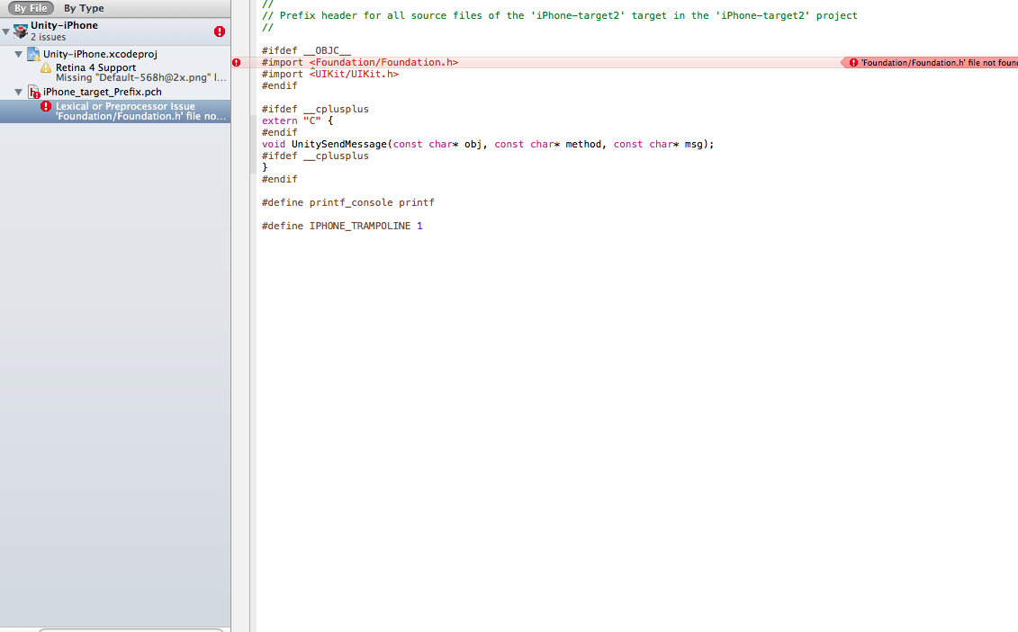Click the '#import <UIKit/UIKit.h>' code line
Screen dimensions: 1018x632
click(x=329, y=74)
